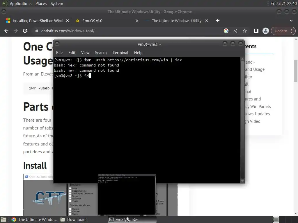The width and height of the screenshot is (298, 223).
Task: Open the Chrome profile avatar
Action: click(265, 31)
